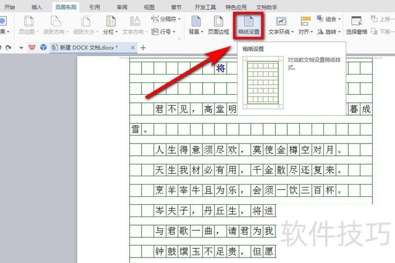Switch to the 开始 ribbon tab

[x=9, y=7]
